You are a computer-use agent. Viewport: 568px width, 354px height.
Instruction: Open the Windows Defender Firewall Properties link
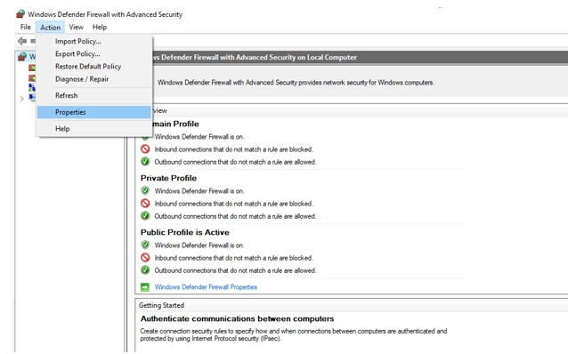tap(206, 287)
